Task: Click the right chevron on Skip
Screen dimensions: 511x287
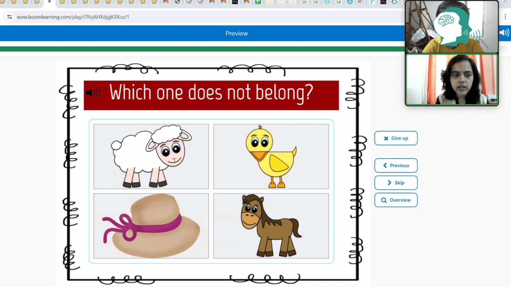Action: 389,183
